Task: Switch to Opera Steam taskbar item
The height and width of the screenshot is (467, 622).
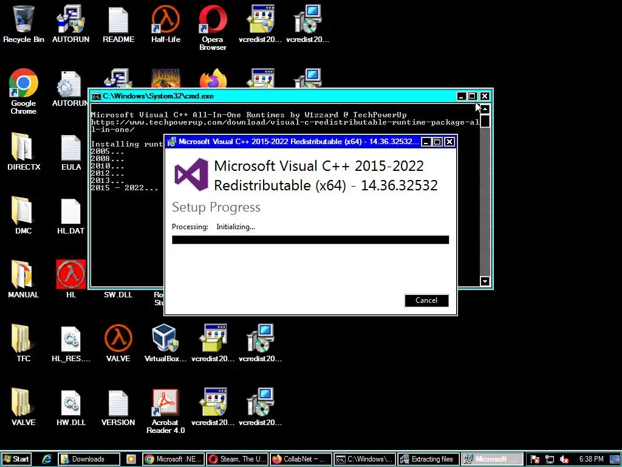Action: (238, 459)
